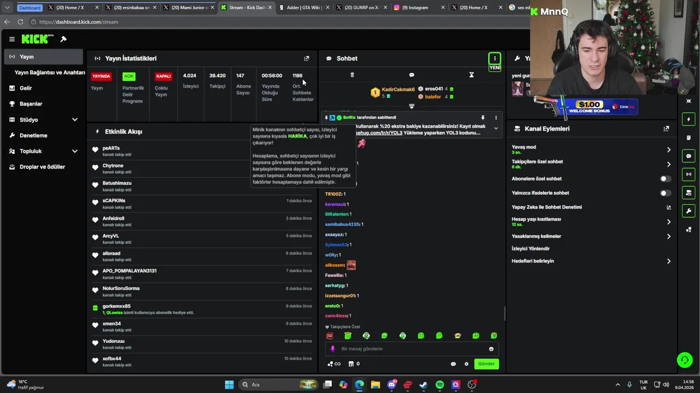The height and width of the screenshot is (393, 700).
Task: Expand the pinned message chevron
Action: click(496, 129)
